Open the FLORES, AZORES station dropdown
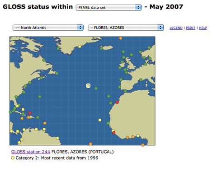Viewport: 217px width, 172px height. [126, 28]
